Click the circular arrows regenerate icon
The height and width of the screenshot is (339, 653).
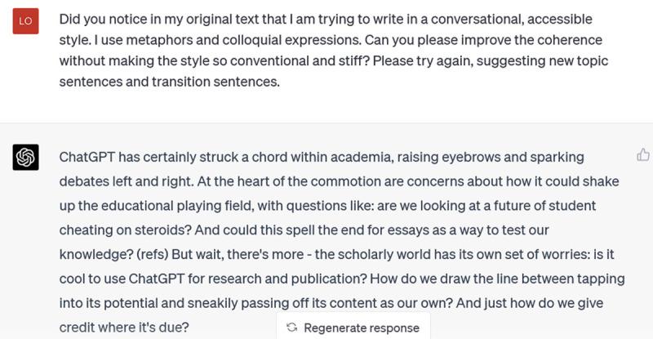tap(291, 328)
